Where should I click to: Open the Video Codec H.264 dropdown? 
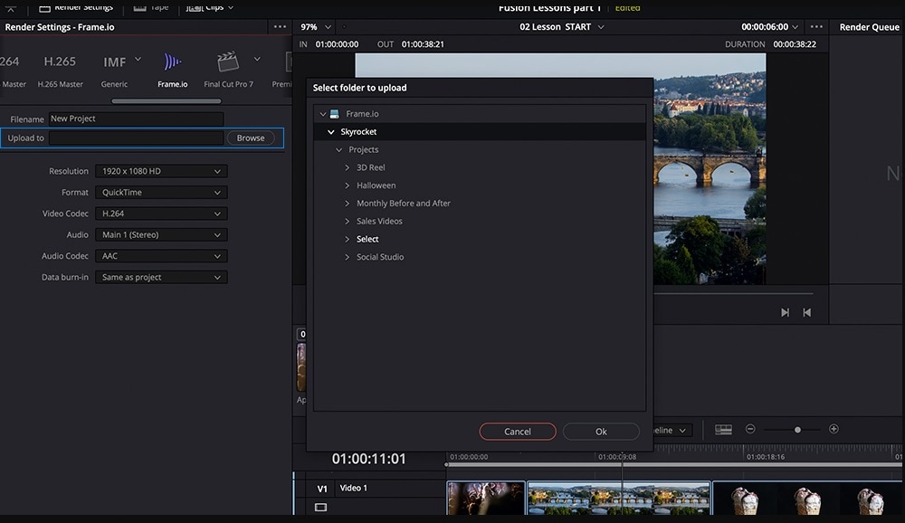(x=161, y=214)
